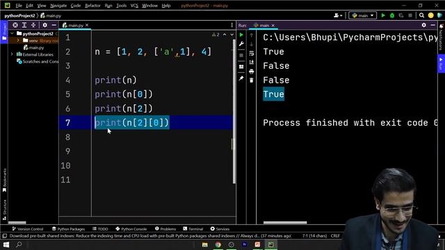Viewport: 445px width, 250px height.
Task: Click the up arrow in Run console gutter
Action: 252,35
